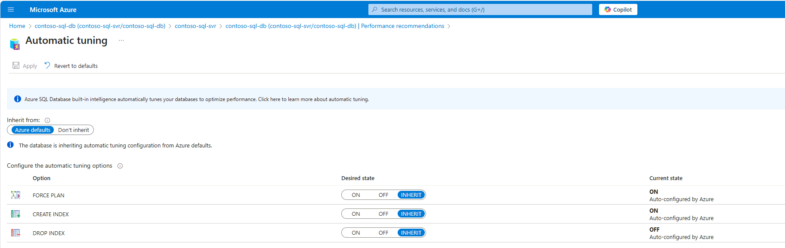Open contoso-sql-svr breadcrumb link

click(195, 26)
